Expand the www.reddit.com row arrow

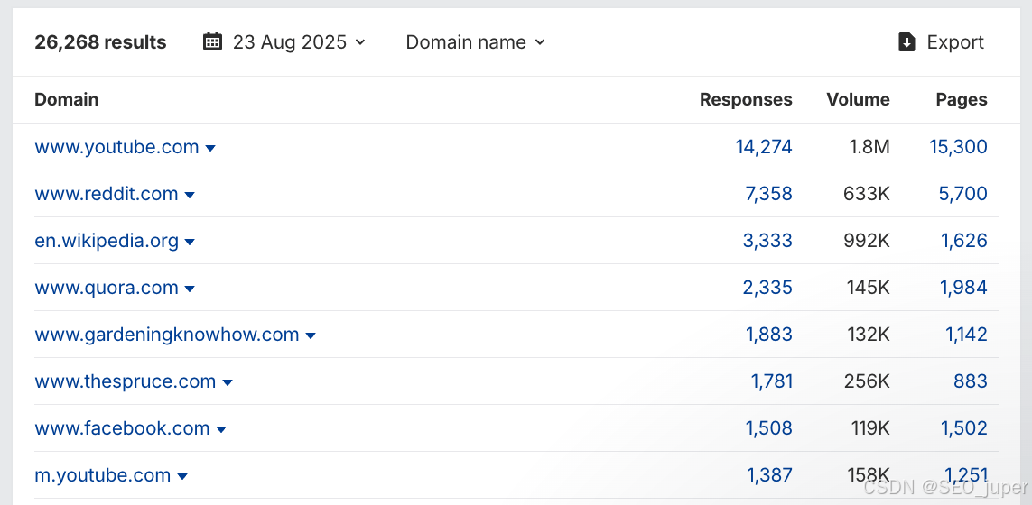point(190,196)
